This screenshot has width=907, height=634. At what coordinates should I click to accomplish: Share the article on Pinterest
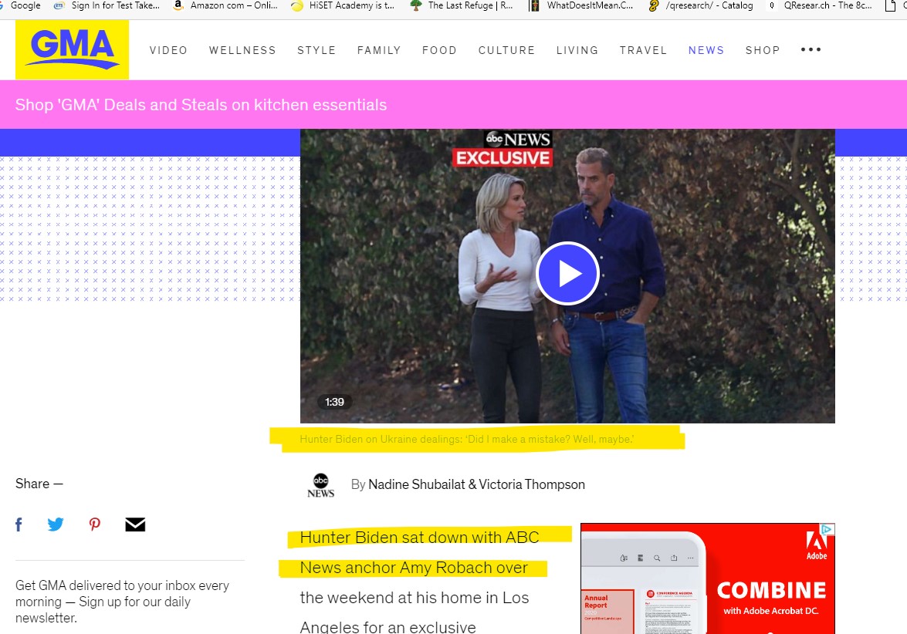(x=95, y=524)
